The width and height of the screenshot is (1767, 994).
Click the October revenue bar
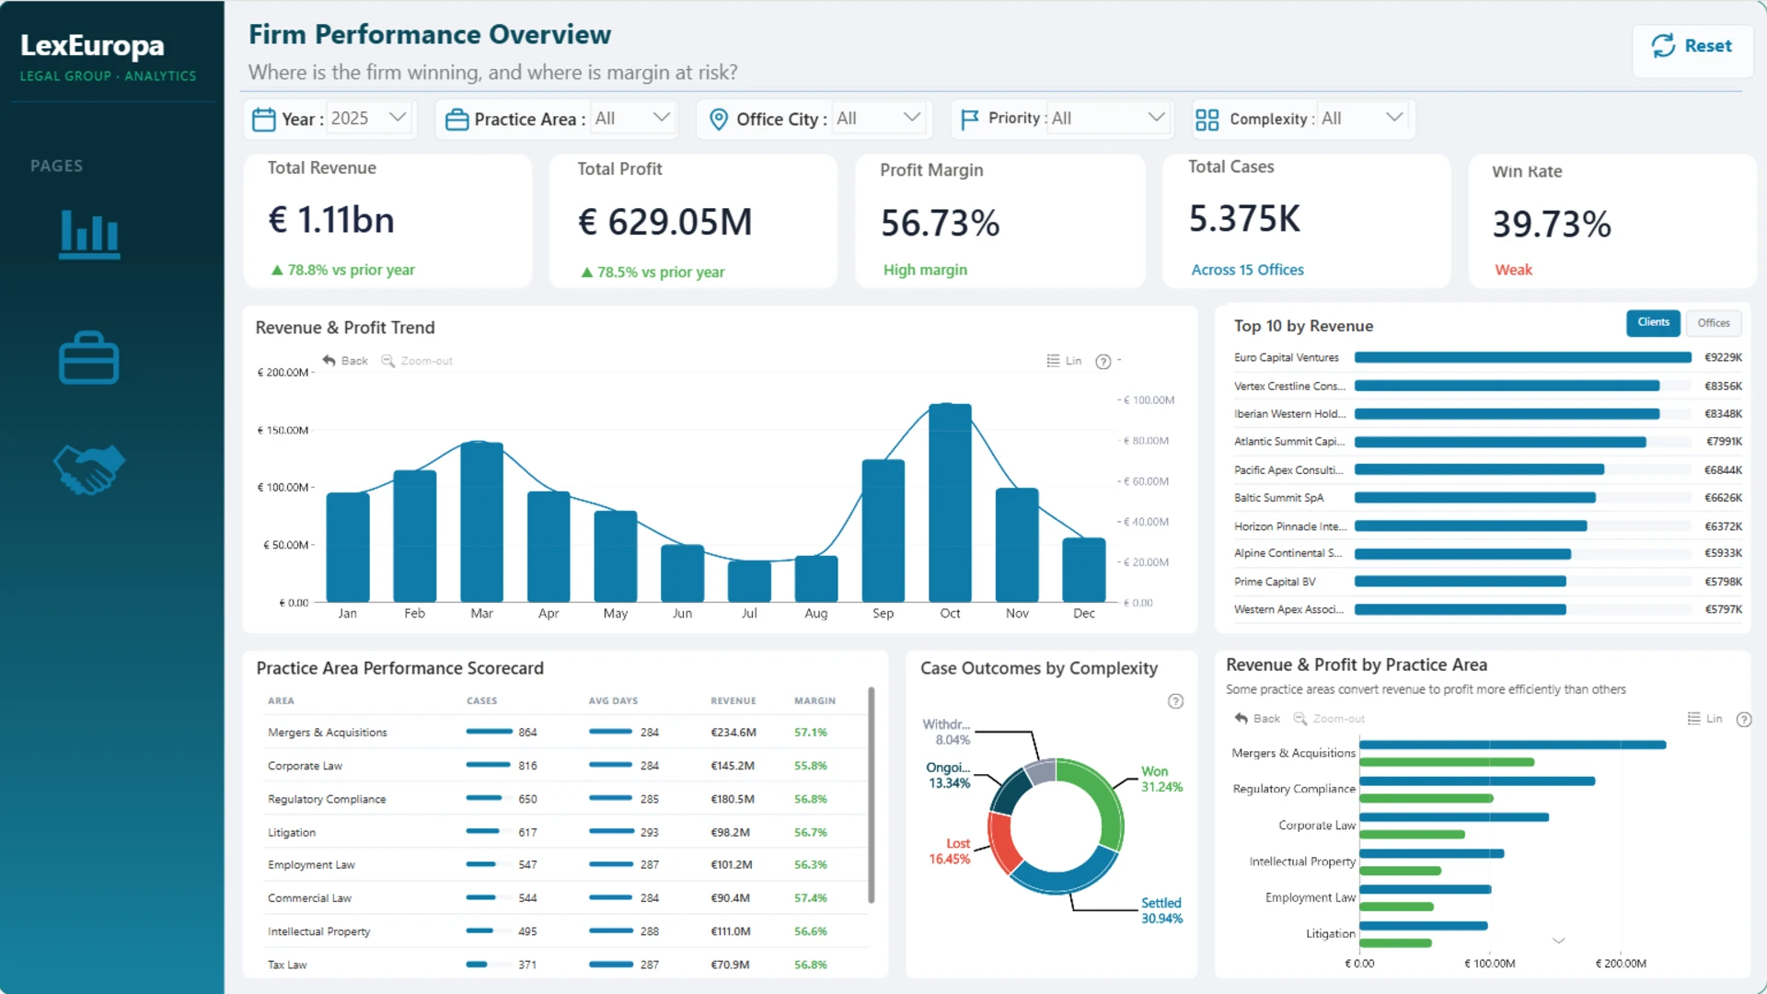coord(950,503)
